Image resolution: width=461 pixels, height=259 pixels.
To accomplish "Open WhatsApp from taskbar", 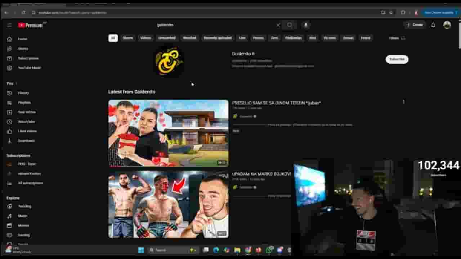I will [269, 250].
